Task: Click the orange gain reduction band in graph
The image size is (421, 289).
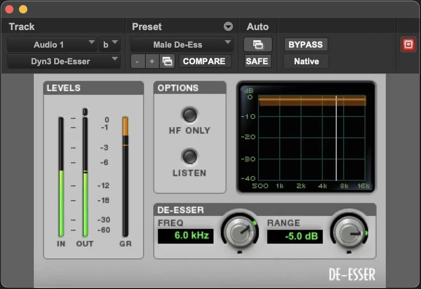Action: tap(312, 100)
